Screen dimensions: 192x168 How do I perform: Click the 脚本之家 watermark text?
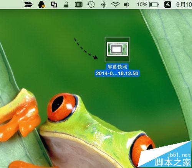coord(173,162)
